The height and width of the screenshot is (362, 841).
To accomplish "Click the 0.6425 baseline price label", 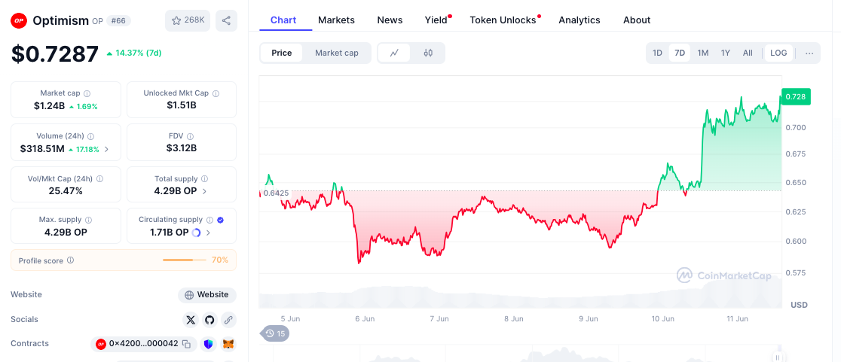I will coord(276,193).
